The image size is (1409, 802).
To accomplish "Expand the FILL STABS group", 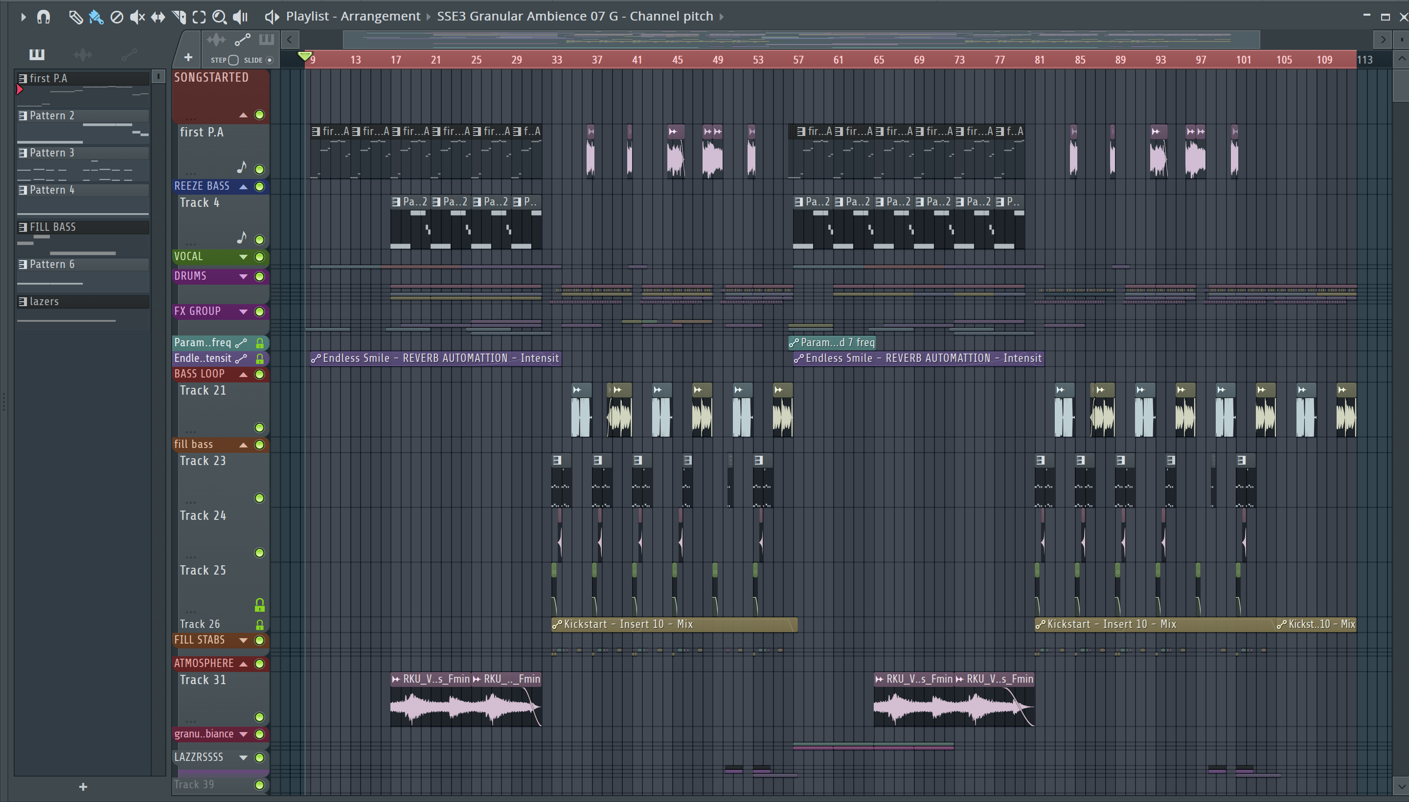I will tap(243, 640).
